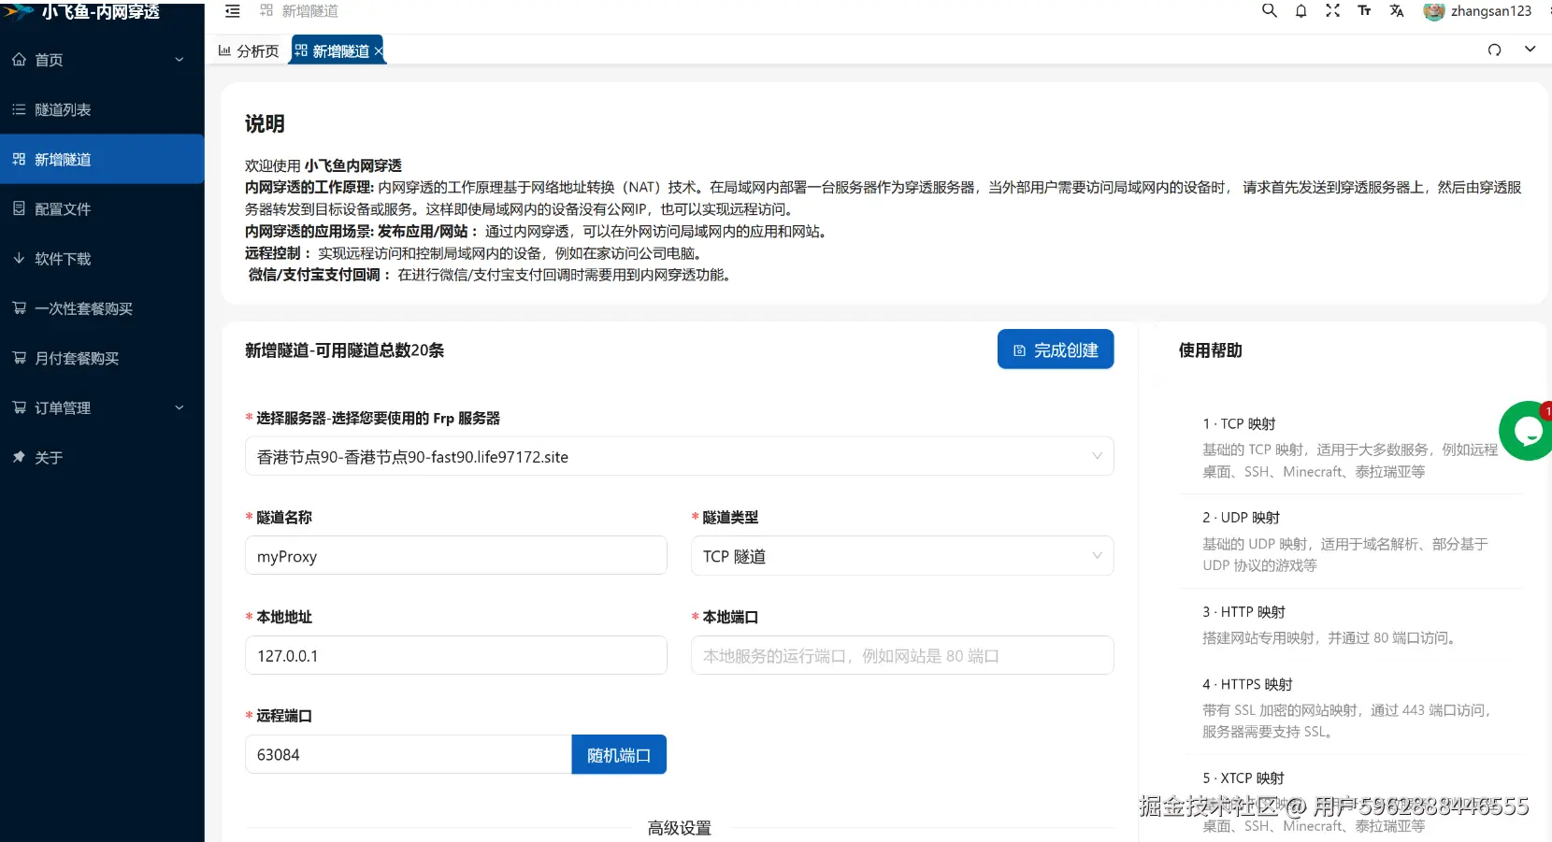
Task: Switch to the 分析页 tab
Action: (248, 50)
